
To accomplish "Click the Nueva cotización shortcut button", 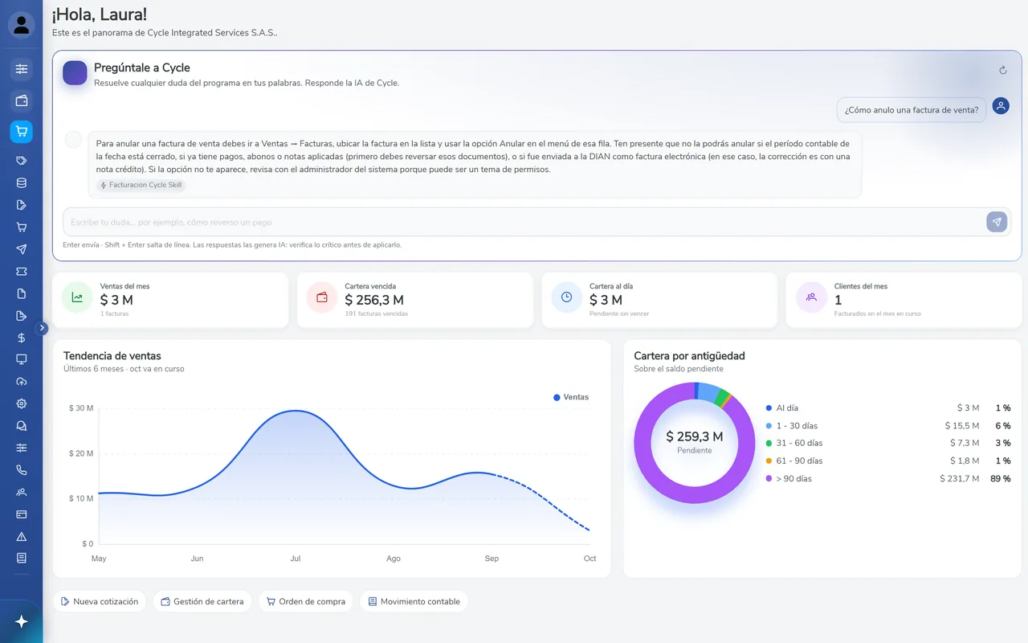I will pyautogui.click(x=100, y=601).
